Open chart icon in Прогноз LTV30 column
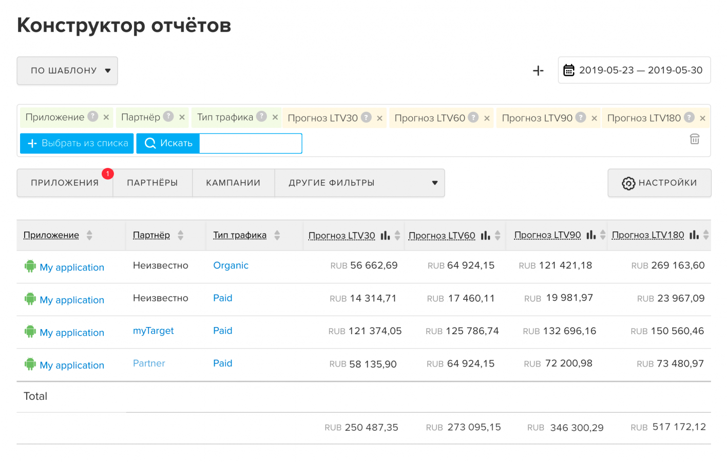Viewport: 727px width, 462px height. [385, 235]
